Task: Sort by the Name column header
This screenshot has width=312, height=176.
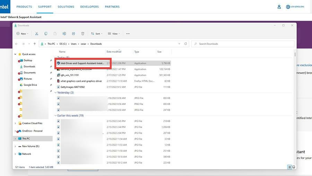Action: click(62, 52)
